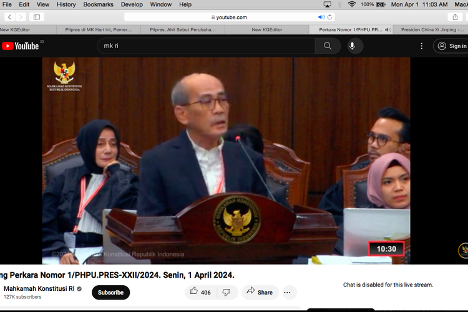The image size is (468, 312).
Task: Open the Bookmarks menu
Action: 98,4
